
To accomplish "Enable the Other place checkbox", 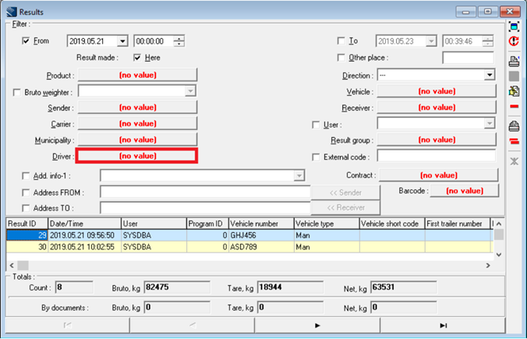I will (341, 58).
